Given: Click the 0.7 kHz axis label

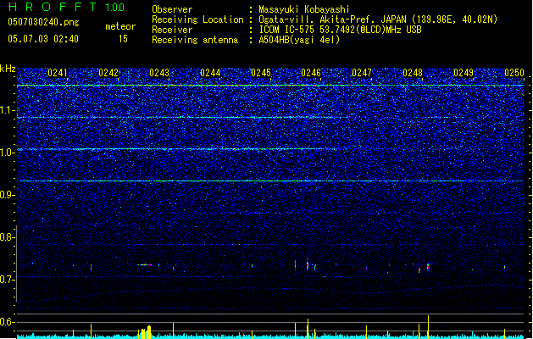Looking at the screenshot, I should [8, 280].
